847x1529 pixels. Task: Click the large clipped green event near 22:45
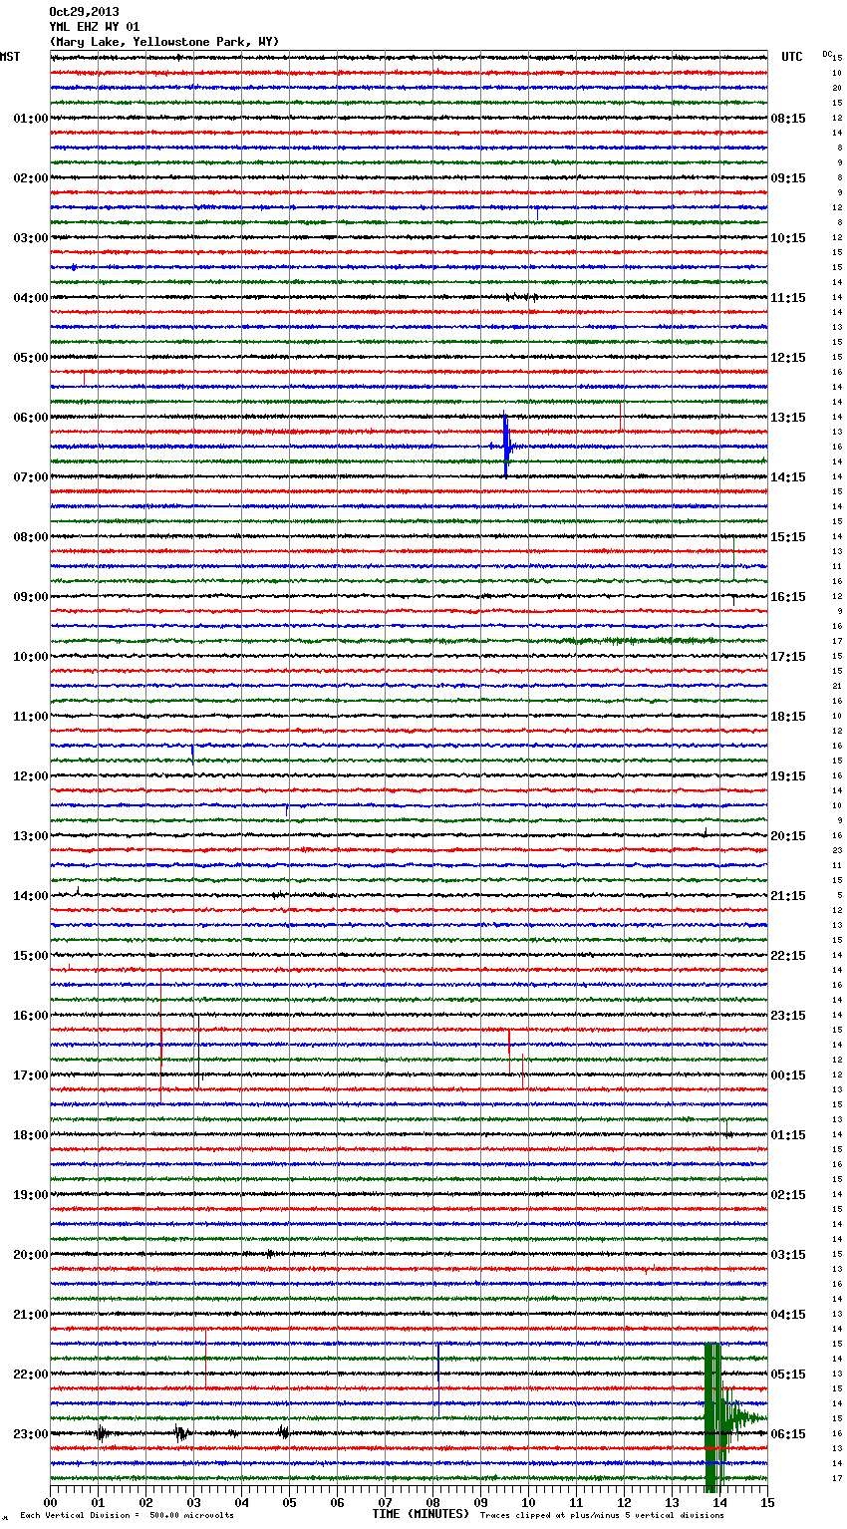point(711,1417)
